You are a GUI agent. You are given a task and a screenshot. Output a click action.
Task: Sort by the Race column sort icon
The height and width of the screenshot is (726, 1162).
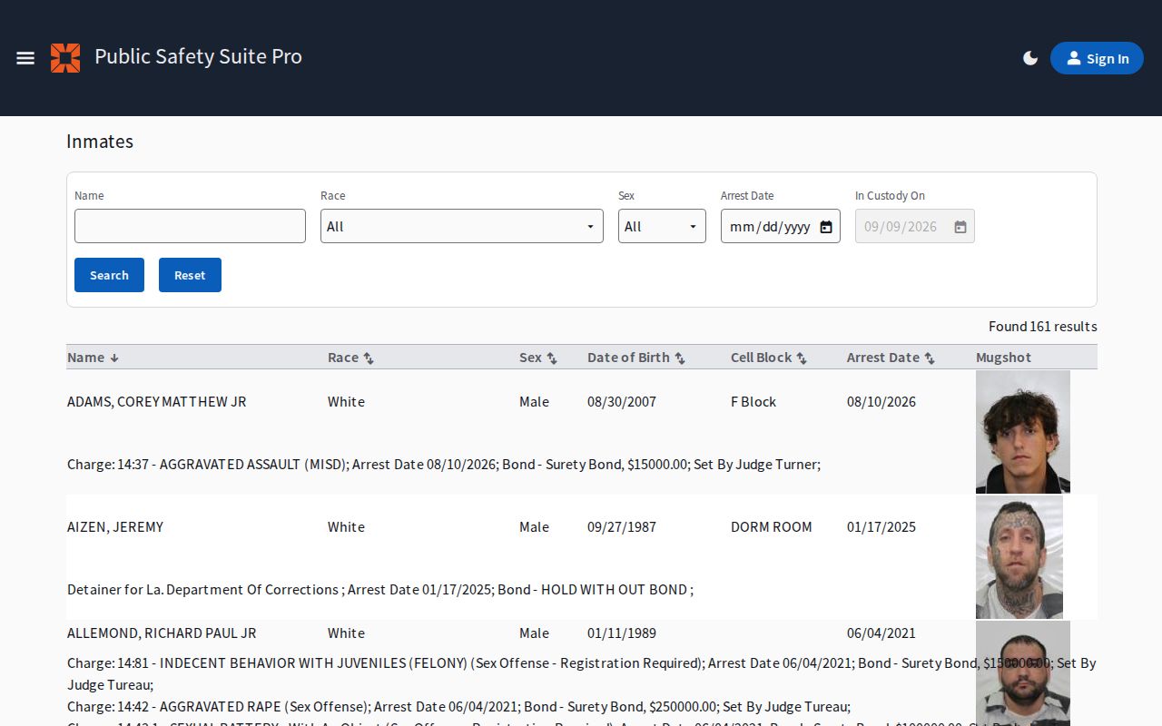369,358
